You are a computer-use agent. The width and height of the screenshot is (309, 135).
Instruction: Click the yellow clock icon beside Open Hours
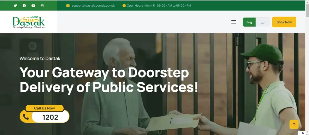point(124,5)
